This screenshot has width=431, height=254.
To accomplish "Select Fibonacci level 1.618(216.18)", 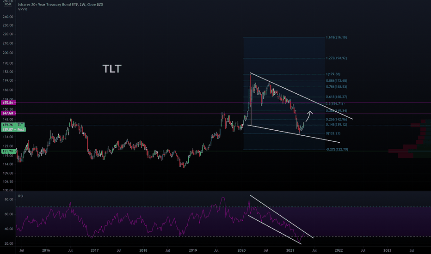I will (336, 37).
